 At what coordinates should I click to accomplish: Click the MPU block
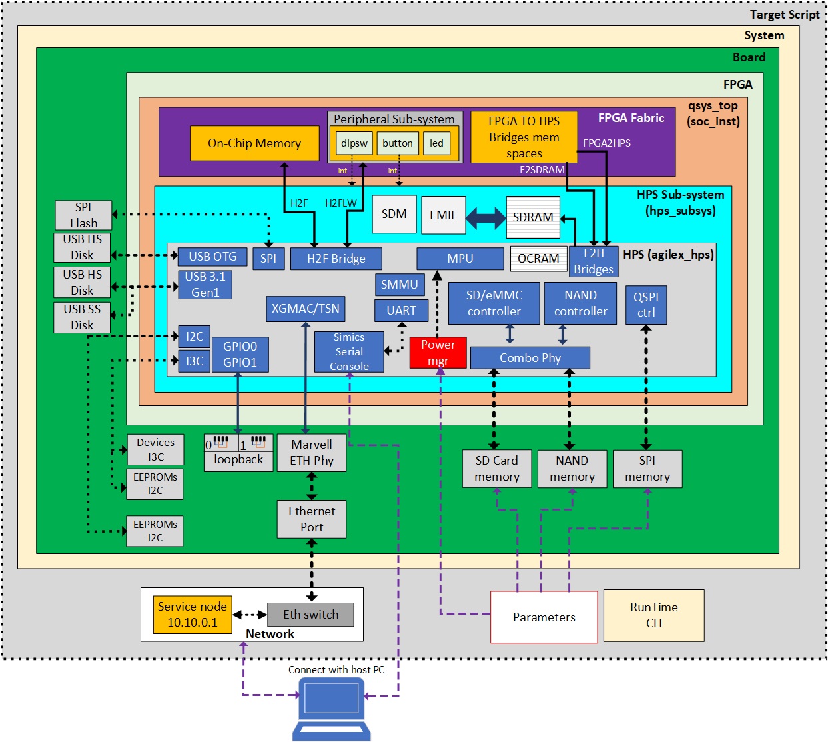pyautogui.click(x=460, y=259)
